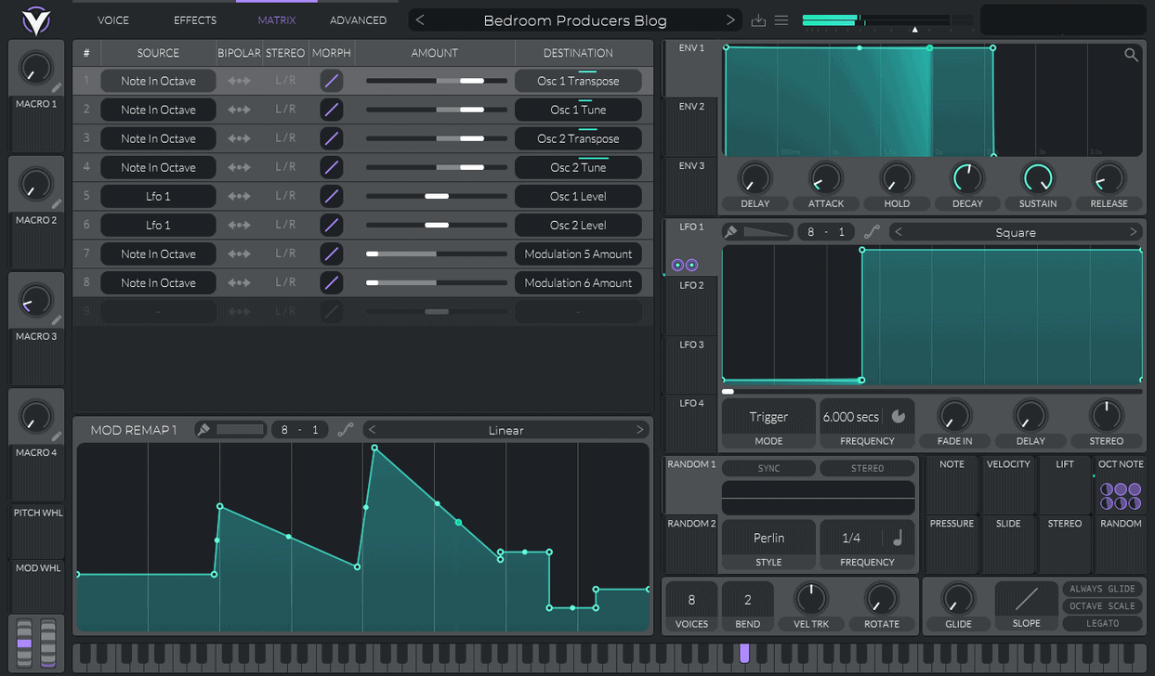The width and height of the screenshot is (1155, 676).
Task: Open source dropdown for modulation row 5
Action: coord(158,196)
